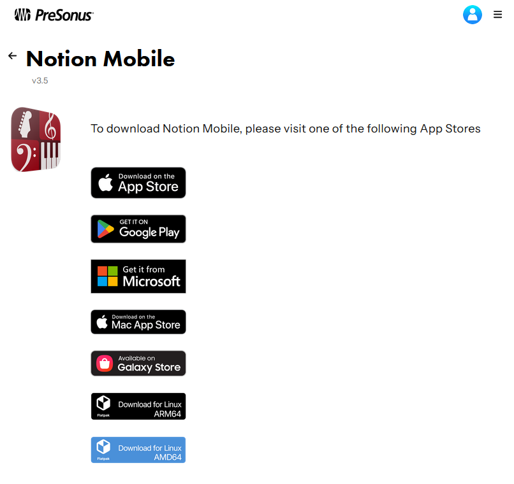Open the user profile avatar icon

tap(472, 15)
